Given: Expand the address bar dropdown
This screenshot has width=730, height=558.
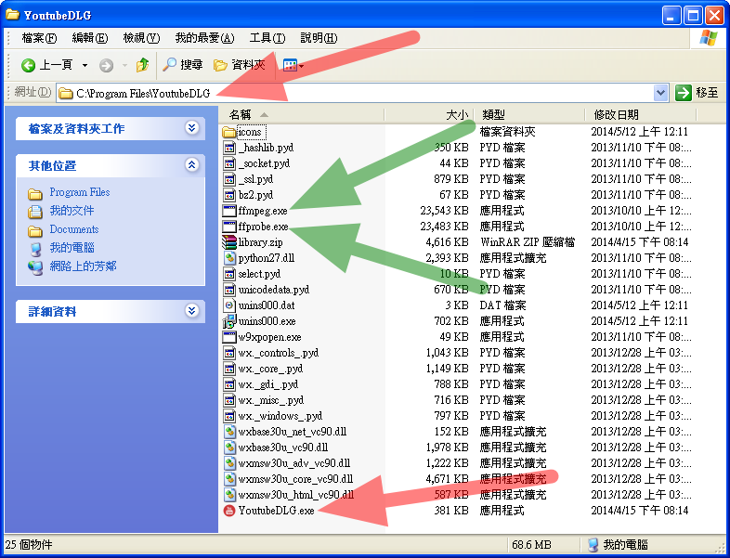Looking at the screenshot, I should click(x=660, y=93).
